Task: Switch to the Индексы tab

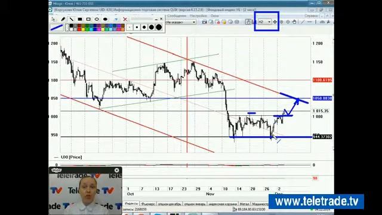Action: pos(131,203)
